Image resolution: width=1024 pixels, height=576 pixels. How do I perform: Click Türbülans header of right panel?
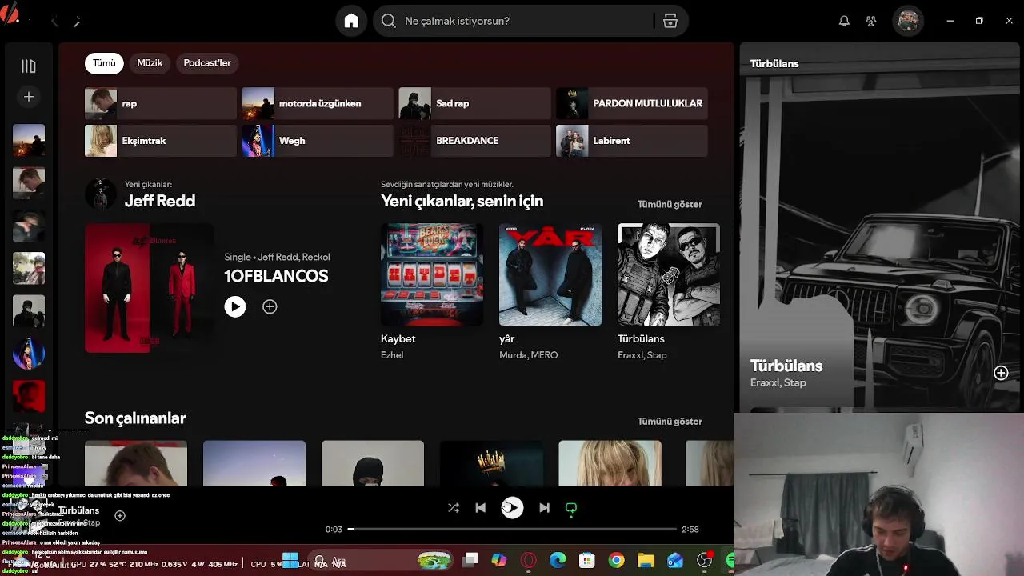point(774,64)
